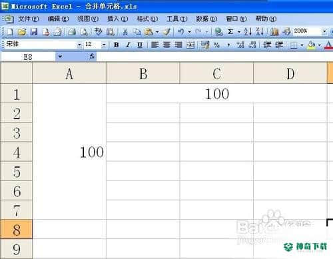
Task: Expand the font size dropdown
Action: pos(104,45)
